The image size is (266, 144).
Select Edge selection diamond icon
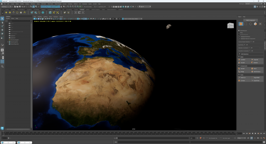(250, 24)
